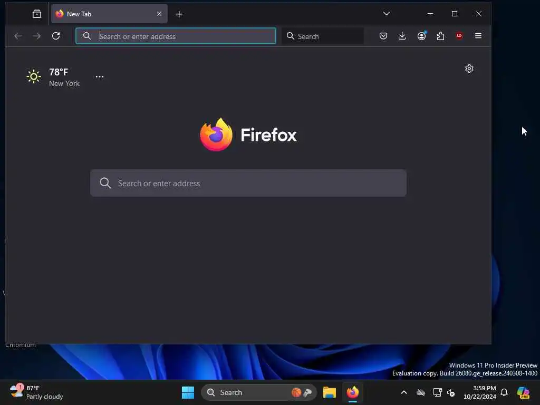Viewport: 540px width, 405px height.
Task: Click OneDrive cloud tray icon
Action: click(421, 392)
